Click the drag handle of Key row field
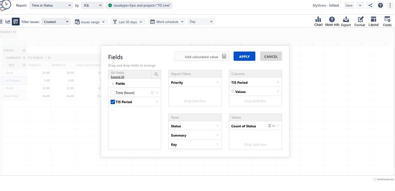The image size is (395, 191). [x=217, y=144]
